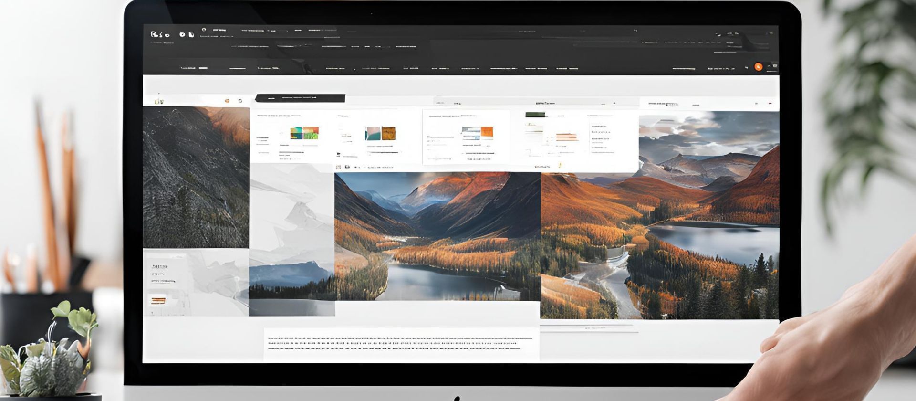The height and width of the screenshot is (401, 916).
Task: Open the central valley and lake photo
Action: [437, 236]
